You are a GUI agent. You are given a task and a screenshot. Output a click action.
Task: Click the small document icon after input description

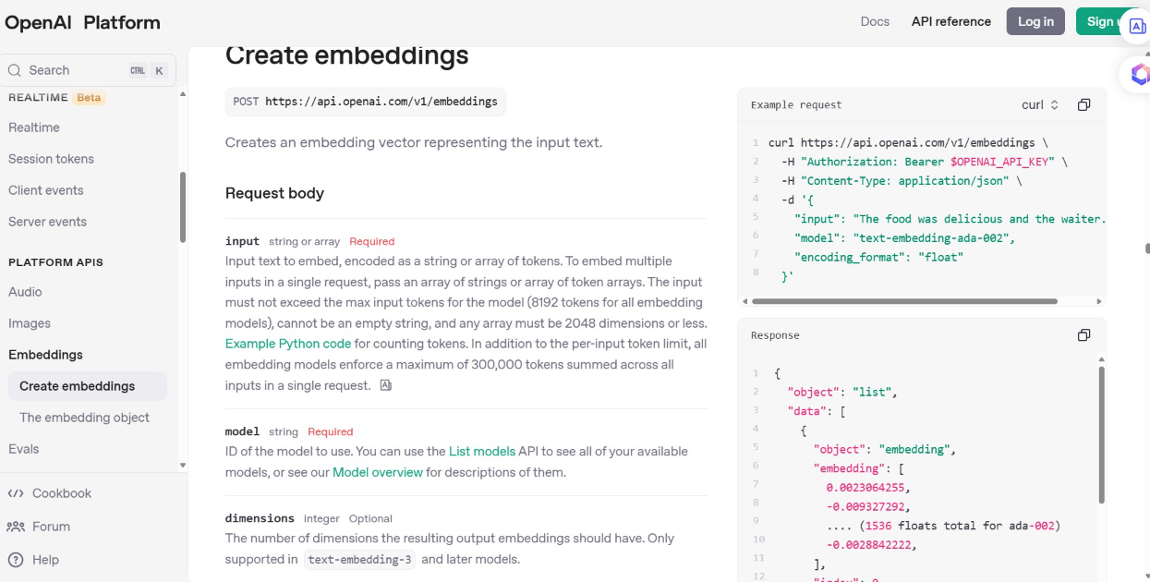[386, 385]
